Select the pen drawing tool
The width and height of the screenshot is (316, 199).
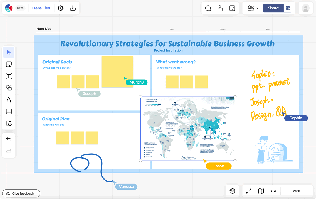(9, 100)
